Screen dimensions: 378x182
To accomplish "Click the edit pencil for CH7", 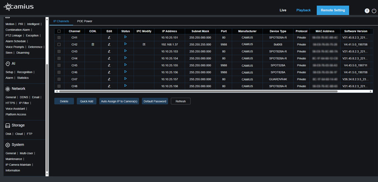I will tap(109, 79).
